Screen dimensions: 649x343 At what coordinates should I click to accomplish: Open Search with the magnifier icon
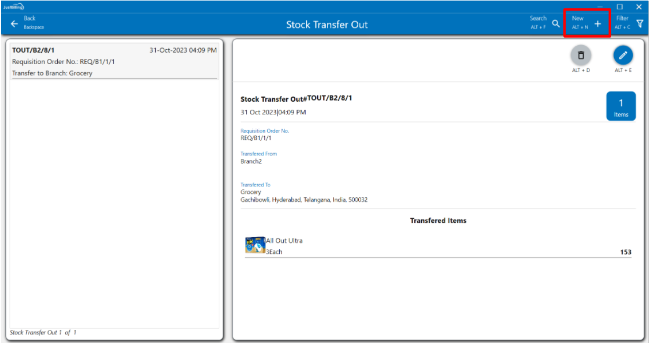tap(556, 24)
